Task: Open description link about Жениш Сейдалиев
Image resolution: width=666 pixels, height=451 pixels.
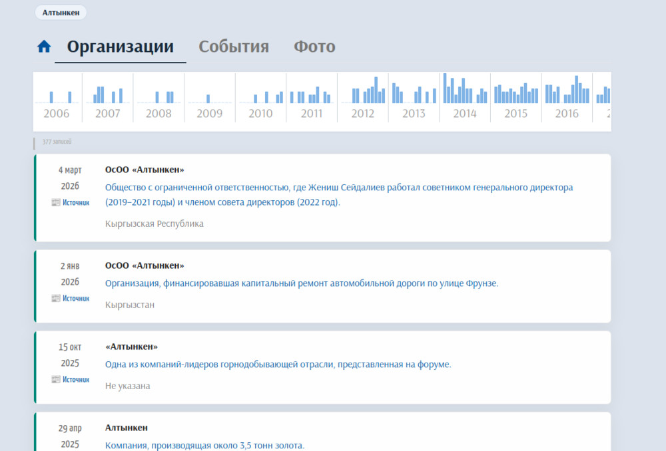Action: 338,195
